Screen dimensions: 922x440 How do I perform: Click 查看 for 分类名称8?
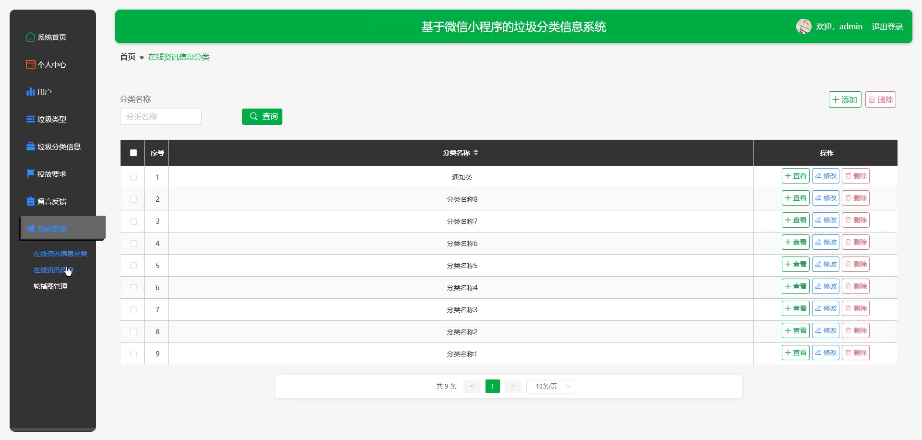[796, 198]
